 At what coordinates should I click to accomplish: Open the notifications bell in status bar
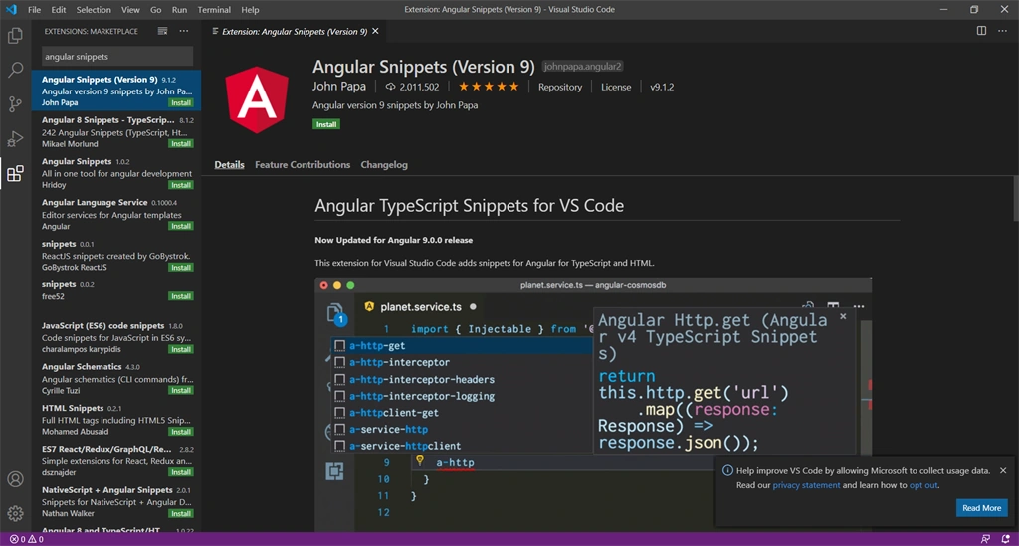(x=1005, y=539)
